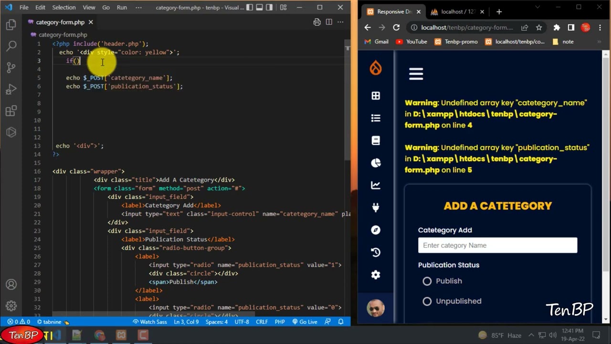Go back in the browser

point(368,28)
